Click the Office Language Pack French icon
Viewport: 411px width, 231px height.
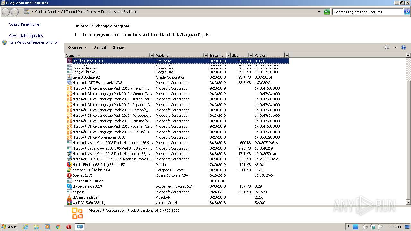[69, 88]
